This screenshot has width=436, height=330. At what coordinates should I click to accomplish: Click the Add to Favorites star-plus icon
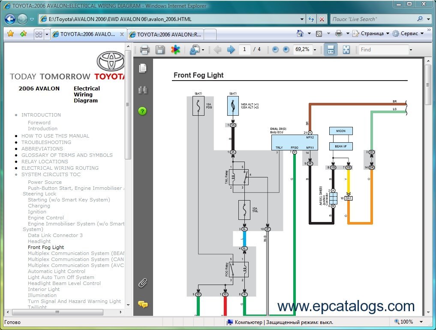pos(23,33)
